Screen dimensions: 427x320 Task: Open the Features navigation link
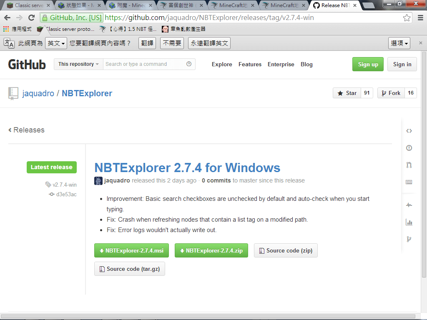click(250, 65)
